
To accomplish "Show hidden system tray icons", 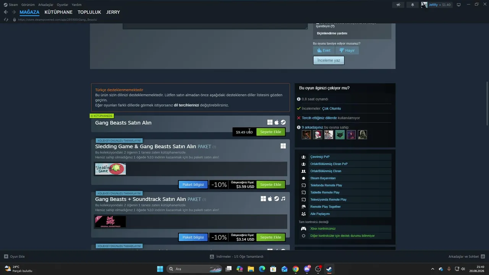I will pos(432,269).
